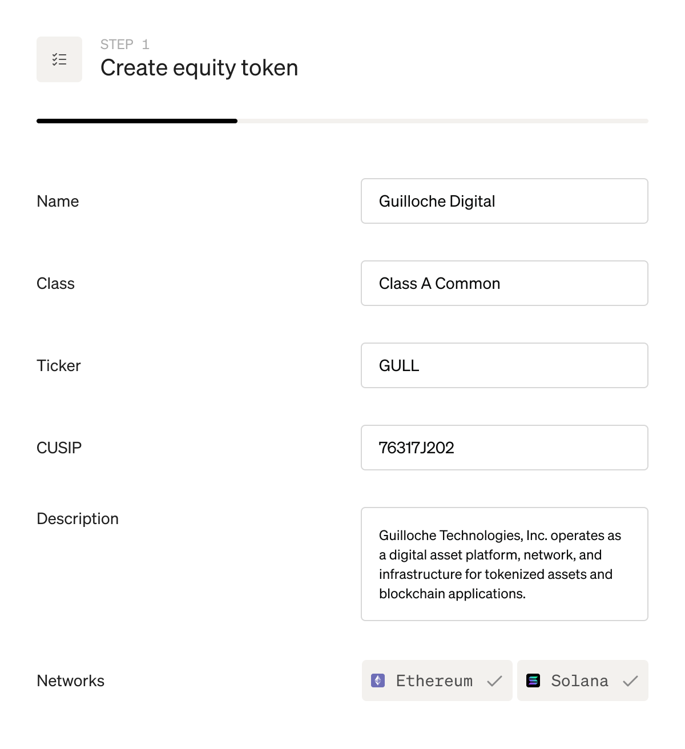Click the STEP 1 label
This screenshot has width=685, height=749.
(124, 44)
